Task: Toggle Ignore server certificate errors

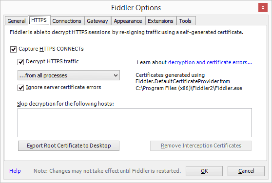Action: point(20,88)
